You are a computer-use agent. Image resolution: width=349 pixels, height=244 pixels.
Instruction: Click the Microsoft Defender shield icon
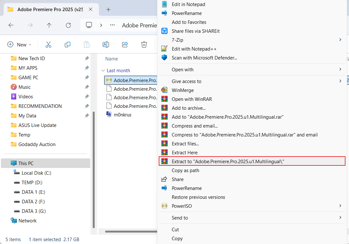pos(164,58)
